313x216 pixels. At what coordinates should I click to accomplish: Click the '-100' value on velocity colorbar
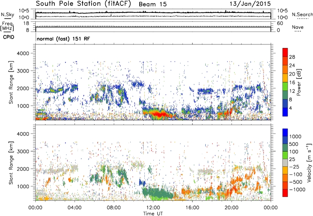click(x=296, y=174)
